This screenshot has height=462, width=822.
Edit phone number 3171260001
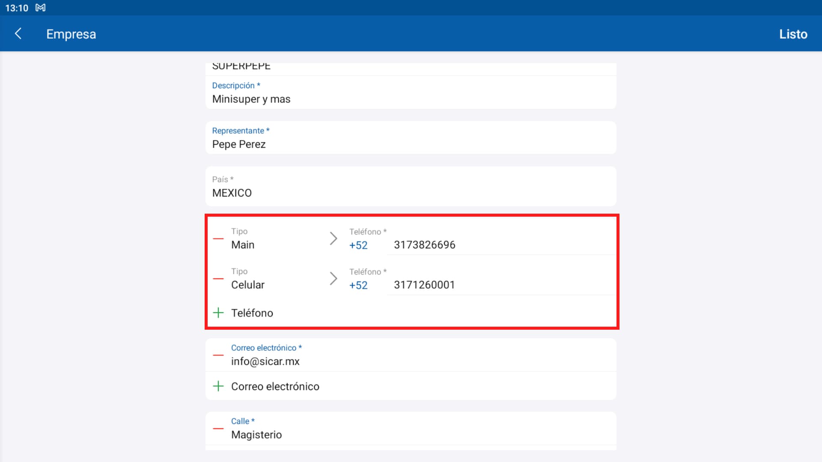click(x=501, y=285)
